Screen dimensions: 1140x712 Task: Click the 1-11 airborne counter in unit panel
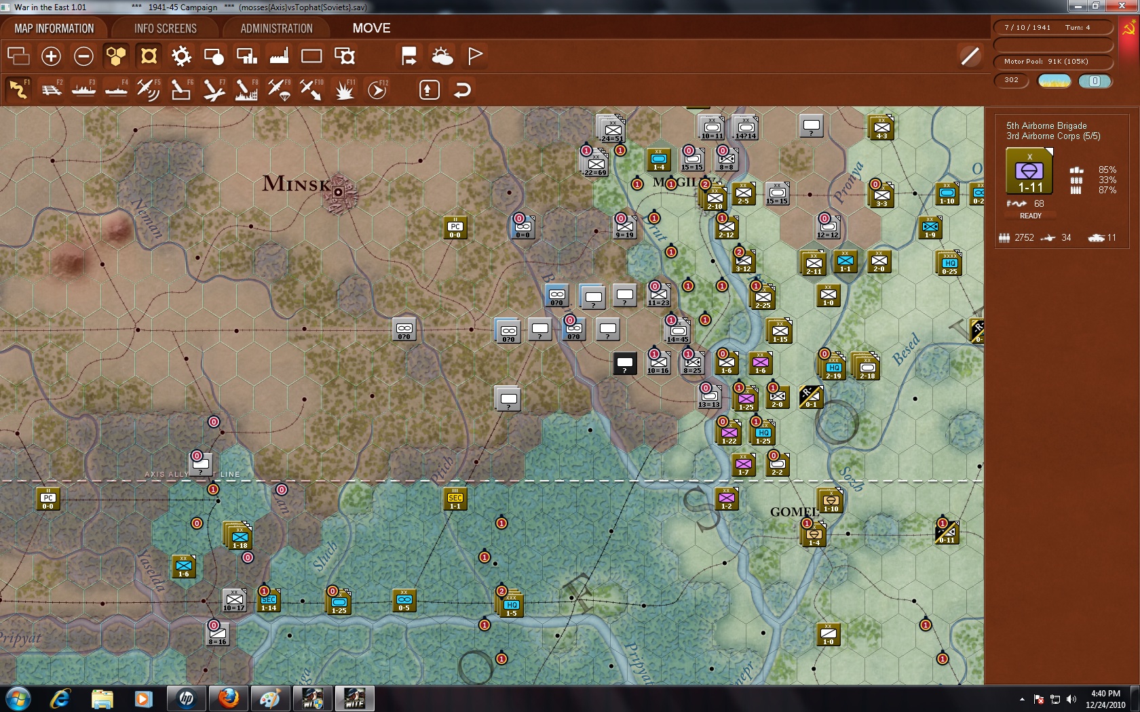pos(1029,171)
